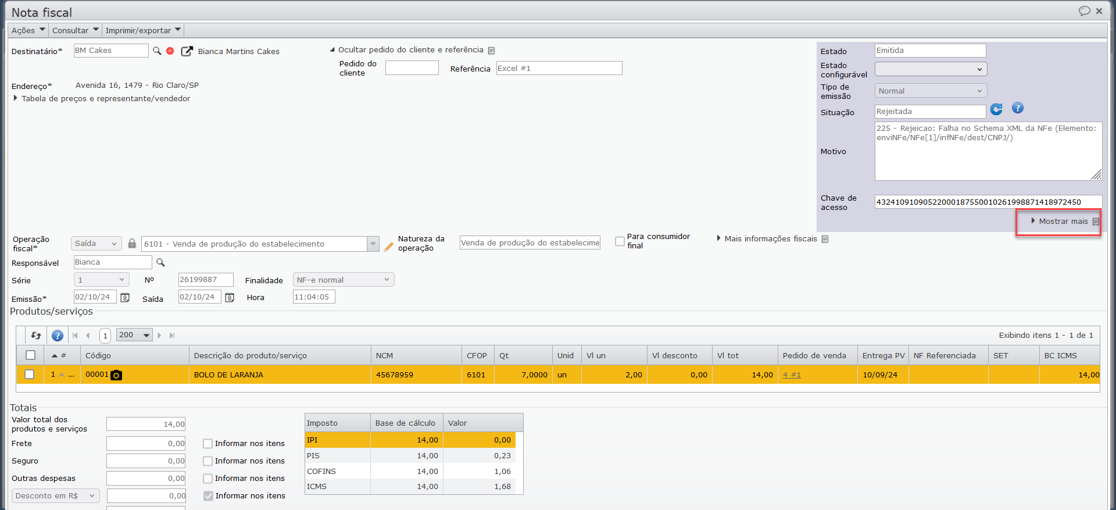The width and height of the screenshot is (1116, 510).
Task: Click the Destinatário input field
Action: (x=111, y=51)
